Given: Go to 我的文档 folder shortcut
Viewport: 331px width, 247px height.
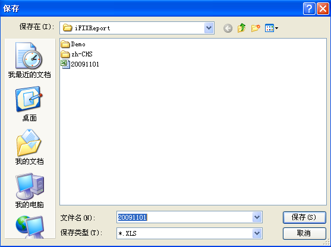Looking at the screenshot, I should (30, 147).
